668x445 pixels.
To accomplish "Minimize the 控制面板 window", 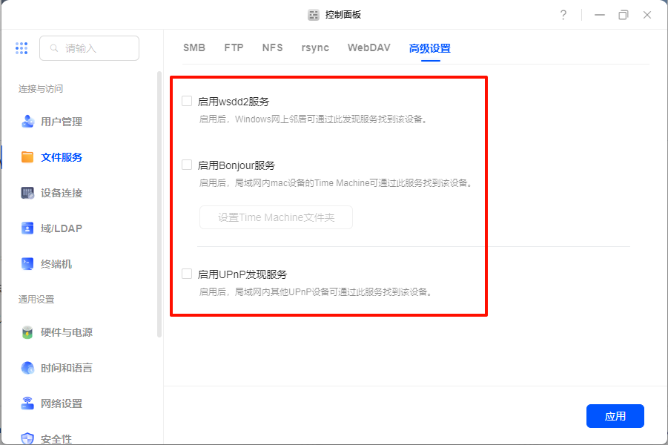I will (x=600, y=15).
